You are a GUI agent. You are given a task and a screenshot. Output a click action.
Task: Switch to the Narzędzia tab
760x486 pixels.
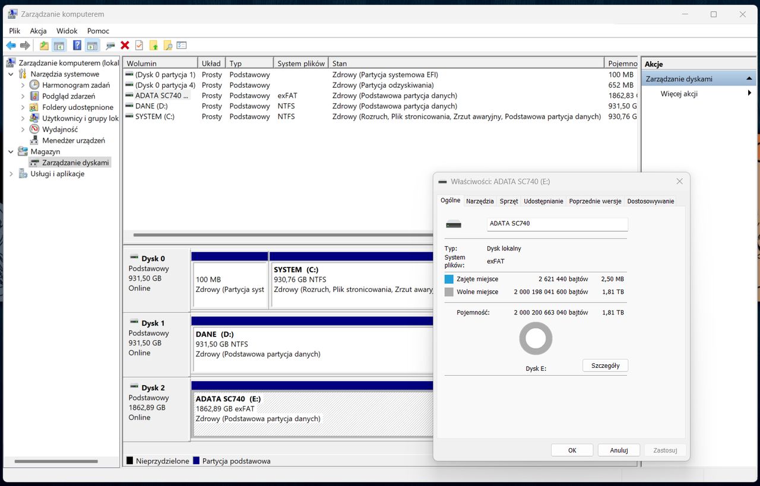click(x=480, y=201)
